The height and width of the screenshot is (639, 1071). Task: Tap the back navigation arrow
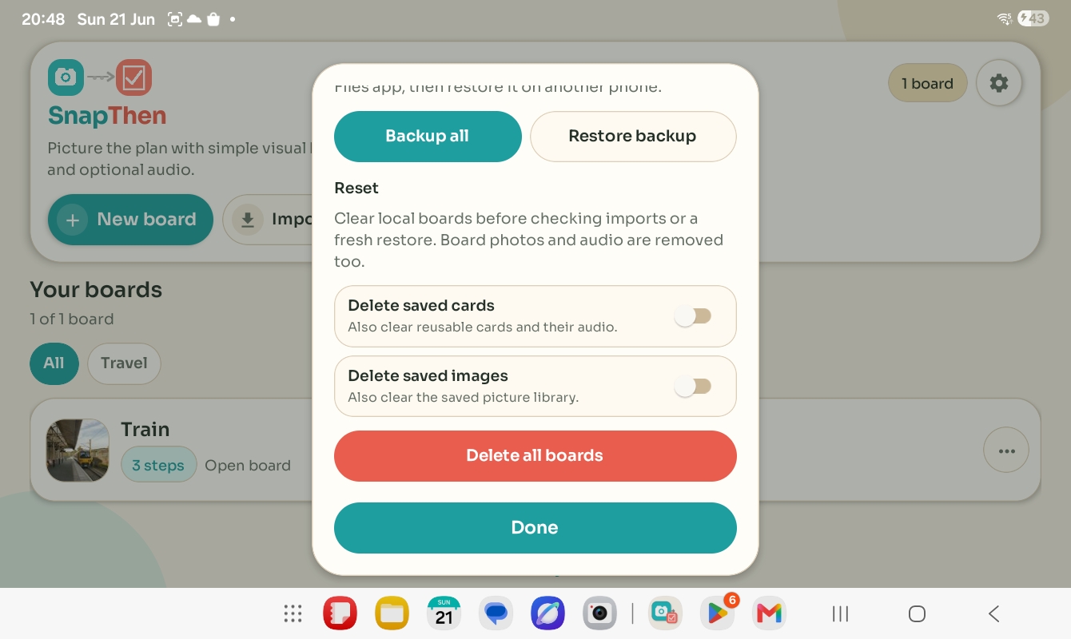[x=993, y=613]
